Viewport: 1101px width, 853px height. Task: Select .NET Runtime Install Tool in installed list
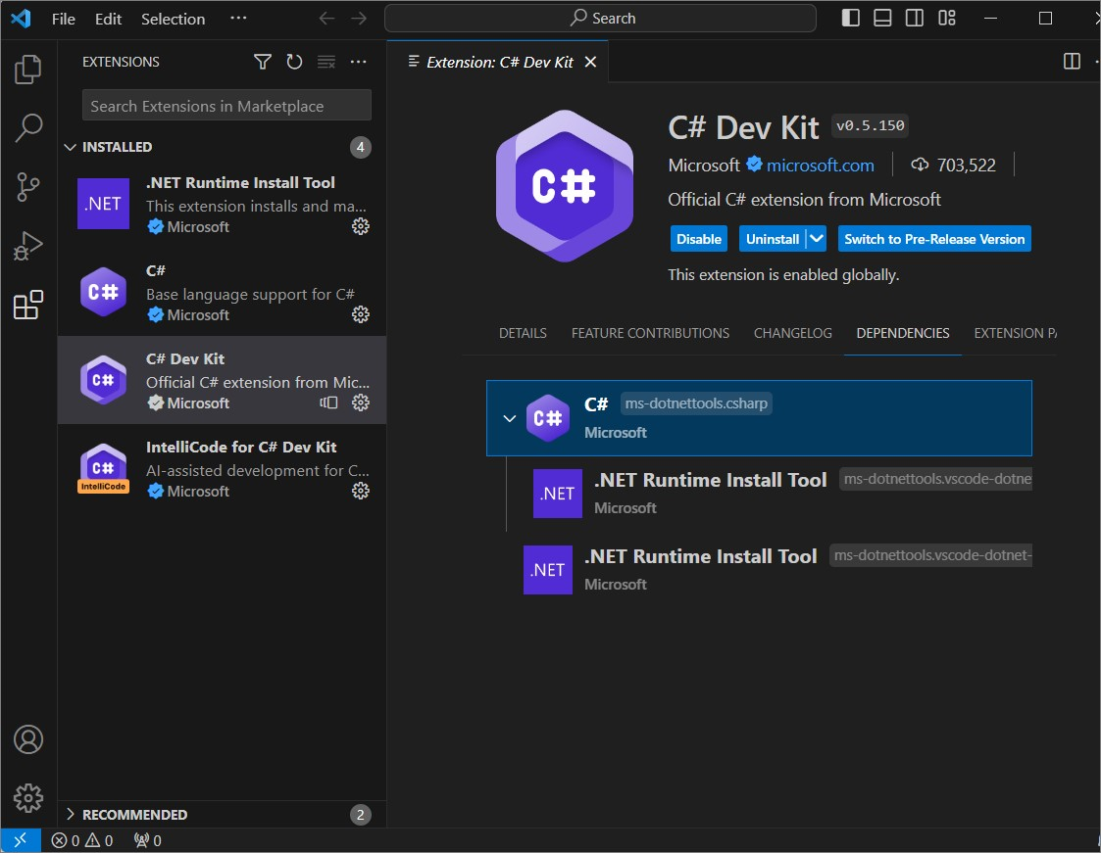pyautogui.click(x=222, y=204)
